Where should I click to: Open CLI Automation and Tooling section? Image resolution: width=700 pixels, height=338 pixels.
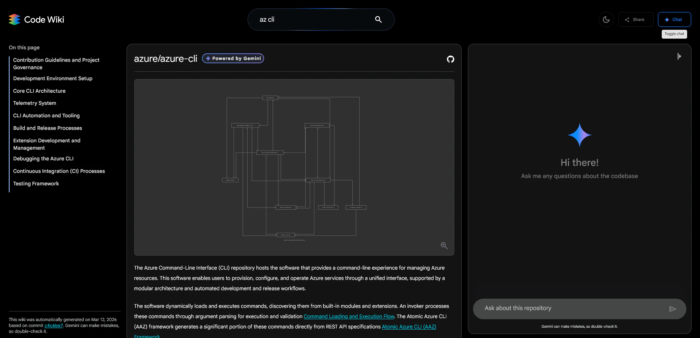coord(46,115)
